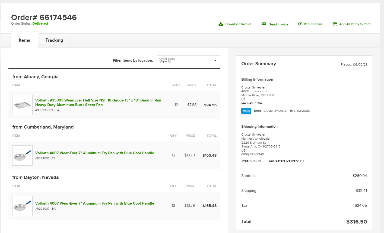Click the Shipping Information heading
This screenshot has width=384, height=233.
[259, 126]
